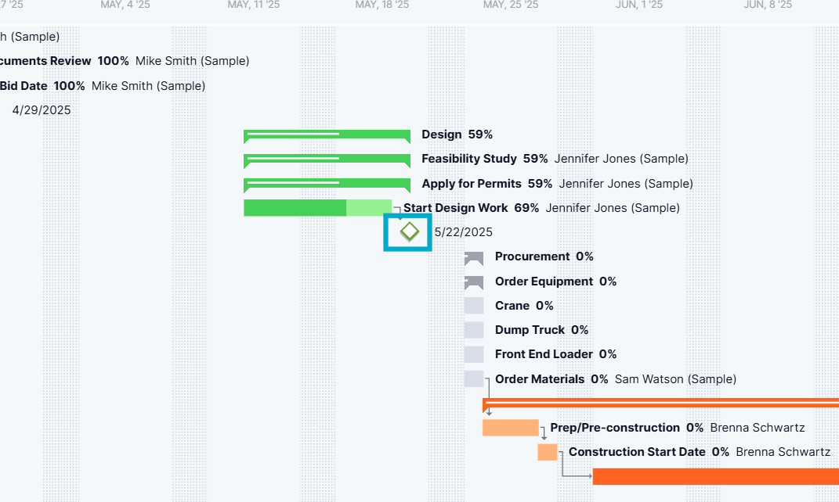This screenshot has height=502, width=839.
Task: Click the JUN 1 '25 timeline header
Action: 638,5
